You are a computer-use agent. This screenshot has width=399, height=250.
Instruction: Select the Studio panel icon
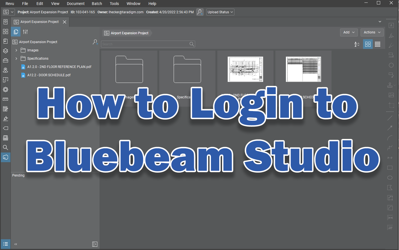[x=5, y=157]
